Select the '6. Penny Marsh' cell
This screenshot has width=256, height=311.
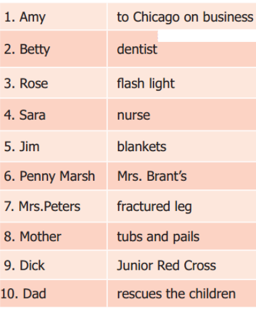coord(53,176)
